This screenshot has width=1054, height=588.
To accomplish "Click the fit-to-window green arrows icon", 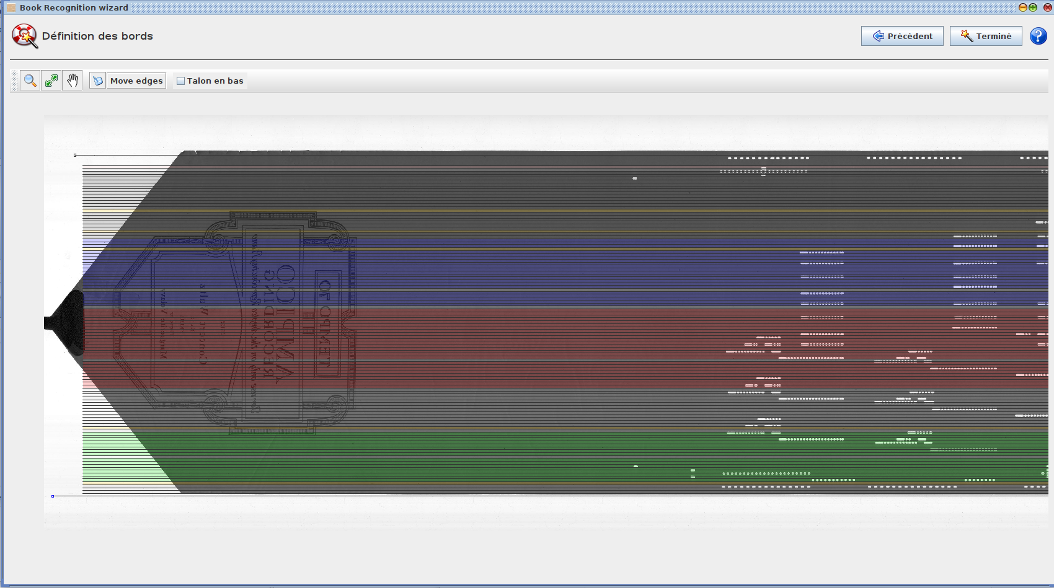I will pos(51,81).
